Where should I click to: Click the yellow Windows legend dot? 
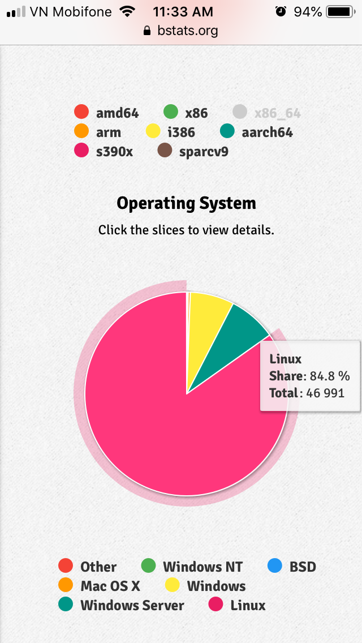(173, 585)
